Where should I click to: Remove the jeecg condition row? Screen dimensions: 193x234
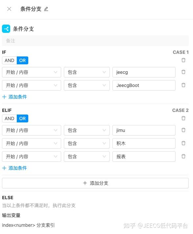[183, 72]
